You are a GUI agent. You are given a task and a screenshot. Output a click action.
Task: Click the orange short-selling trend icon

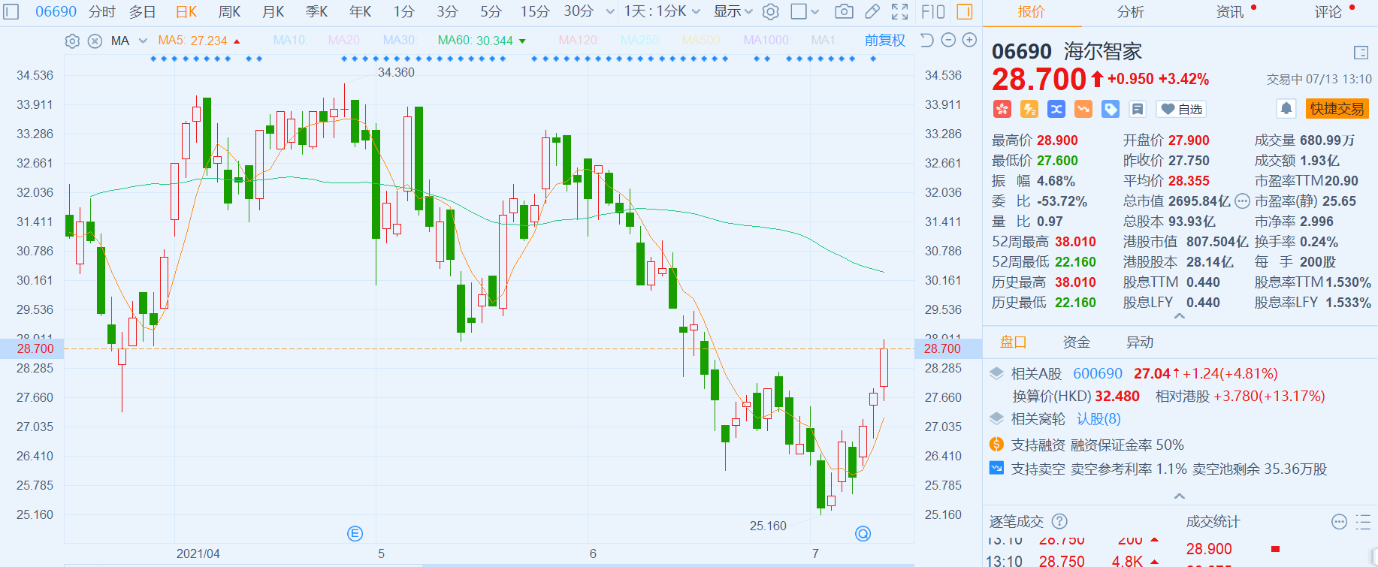pos(1083,109)
